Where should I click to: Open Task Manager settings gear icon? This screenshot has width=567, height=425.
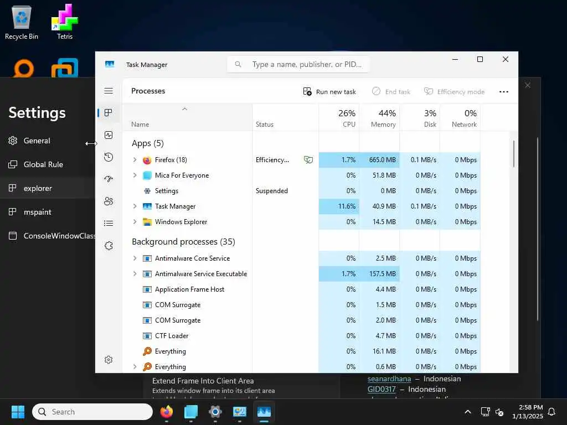(109, 360)
